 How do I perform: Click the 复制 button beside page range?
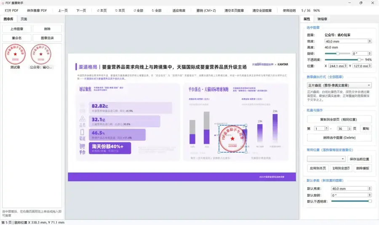(366, 129)
